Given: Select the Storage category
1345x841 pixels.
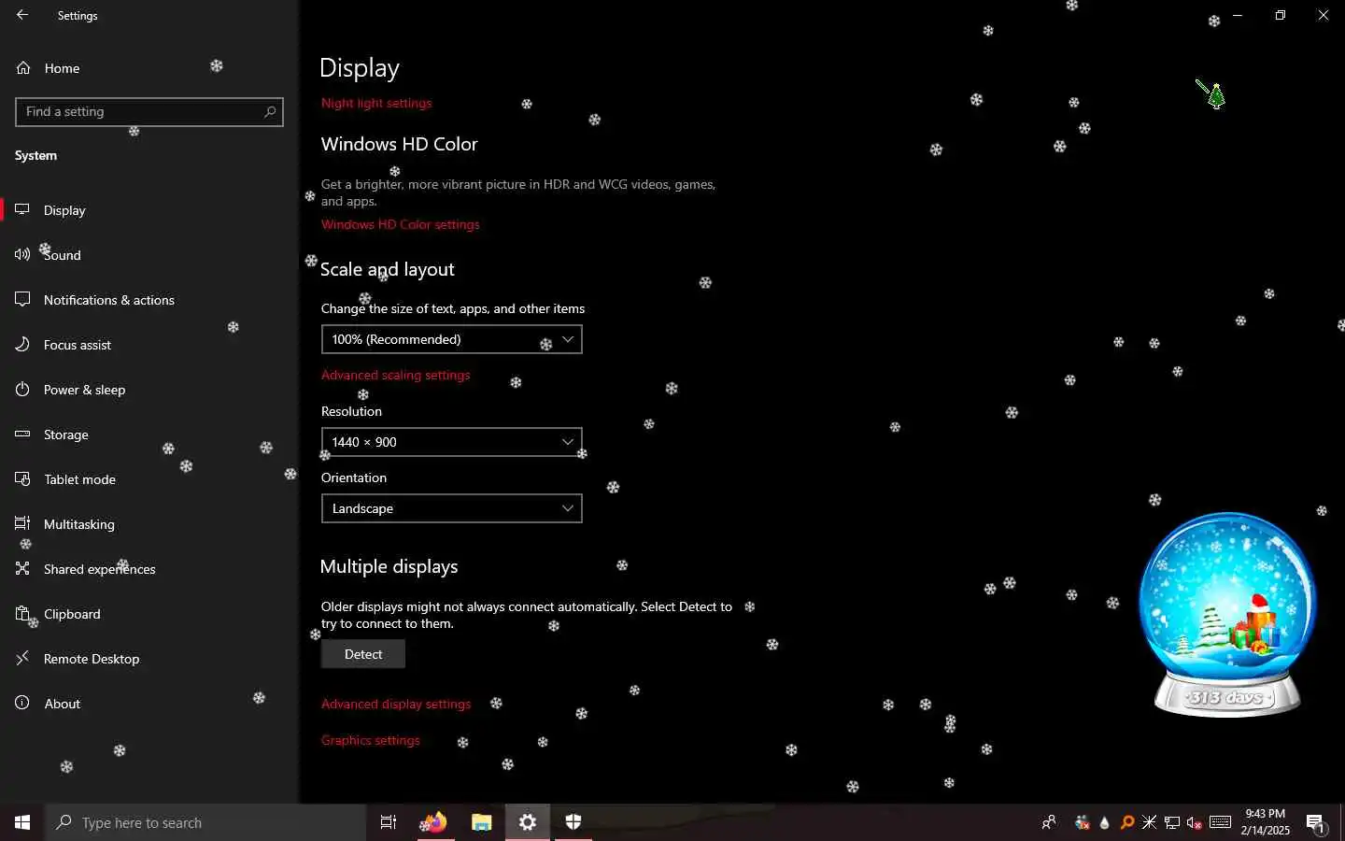Looking at the screenshot, I should [x=149, y=435].
